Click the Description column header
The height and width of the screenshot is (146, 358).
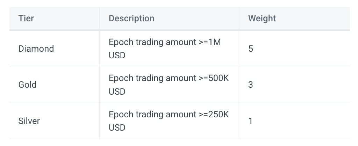(131, 18)
